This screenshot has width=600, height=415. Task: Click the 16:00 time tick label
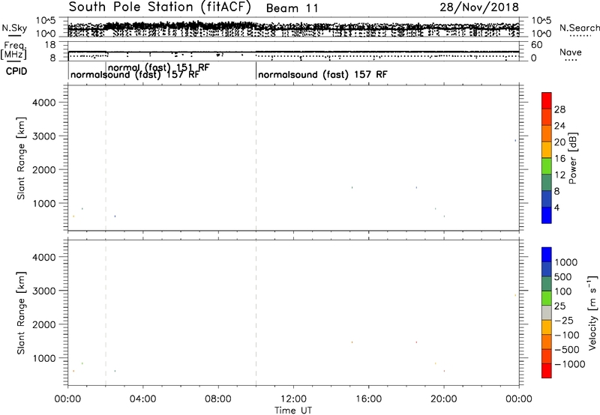[369, 399]
